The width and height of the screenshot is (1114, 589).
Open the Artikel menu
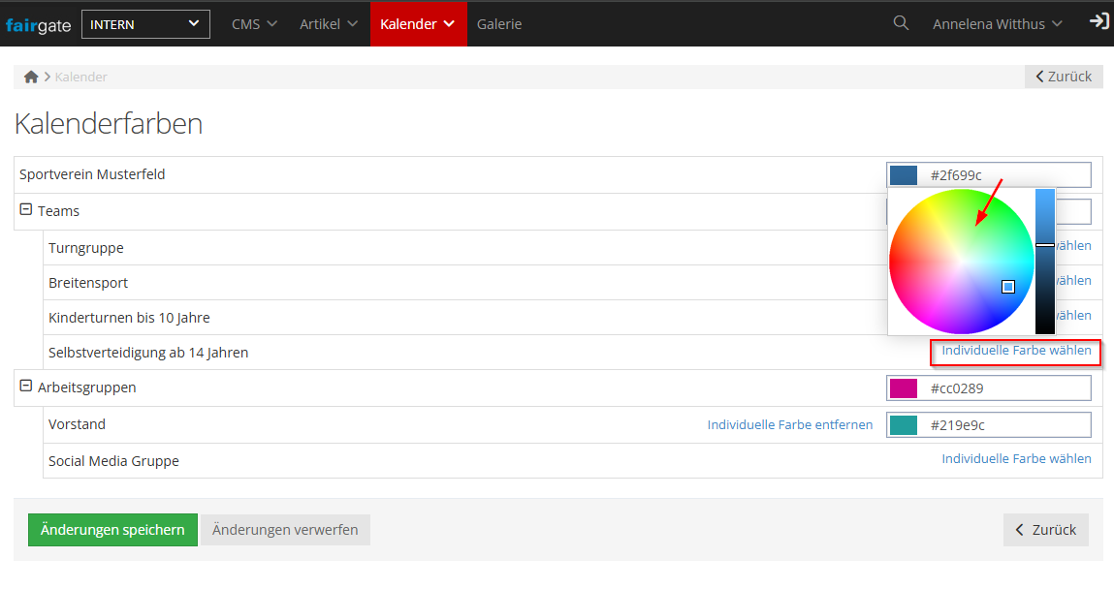pos(329,24)
